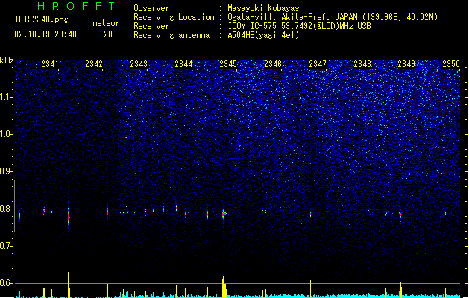Click the 0.8 kHz axis label
This screenshot has height=298, width=469.
[x=7, y=209]
